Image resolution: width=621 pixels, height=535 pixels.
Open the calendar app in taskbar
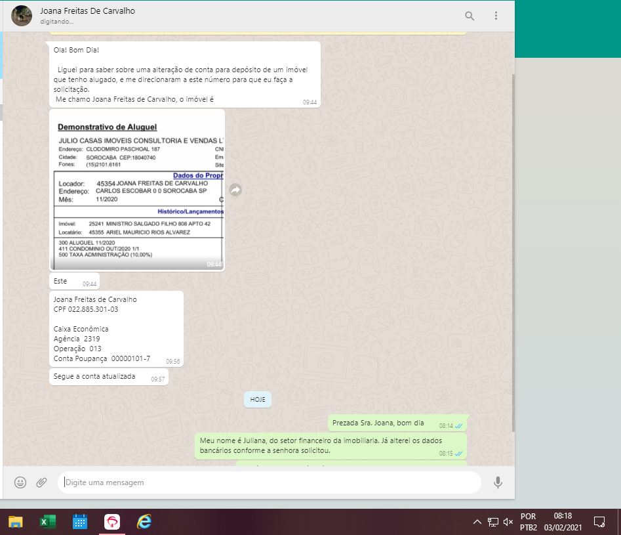point(80,522)
